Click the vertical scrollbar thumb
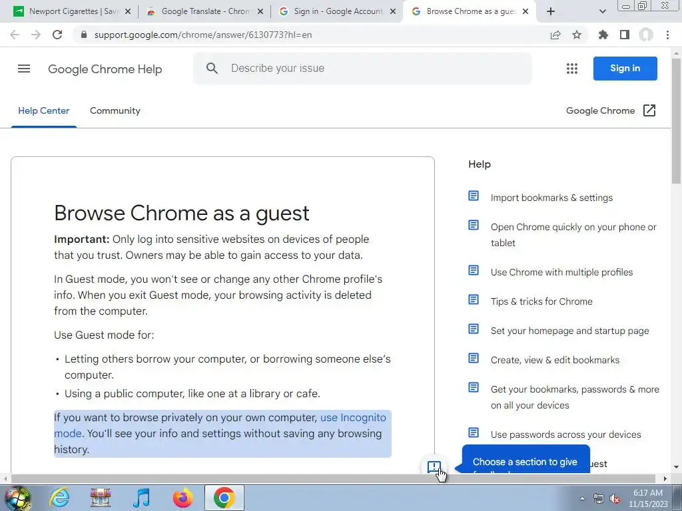682x511 pixels. [x=676, y=120]
